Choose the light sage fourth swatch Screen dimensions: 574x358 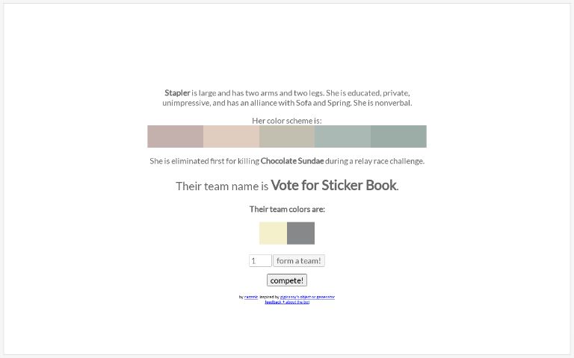click(342, 136)
